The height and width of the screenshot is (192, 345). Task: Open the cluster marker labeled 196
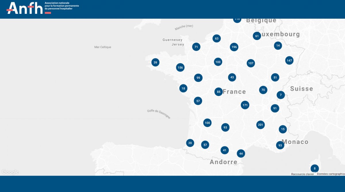[234, 47]
